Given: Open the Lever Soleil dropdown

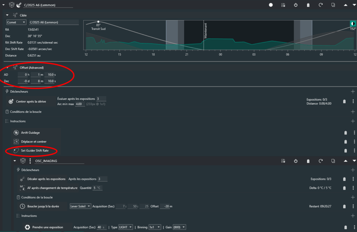Looking at the screenshot, I should click(80, 206).
